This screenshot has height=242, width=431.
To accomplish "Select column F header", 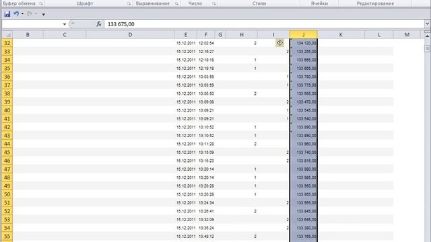I will pos(206,34).
